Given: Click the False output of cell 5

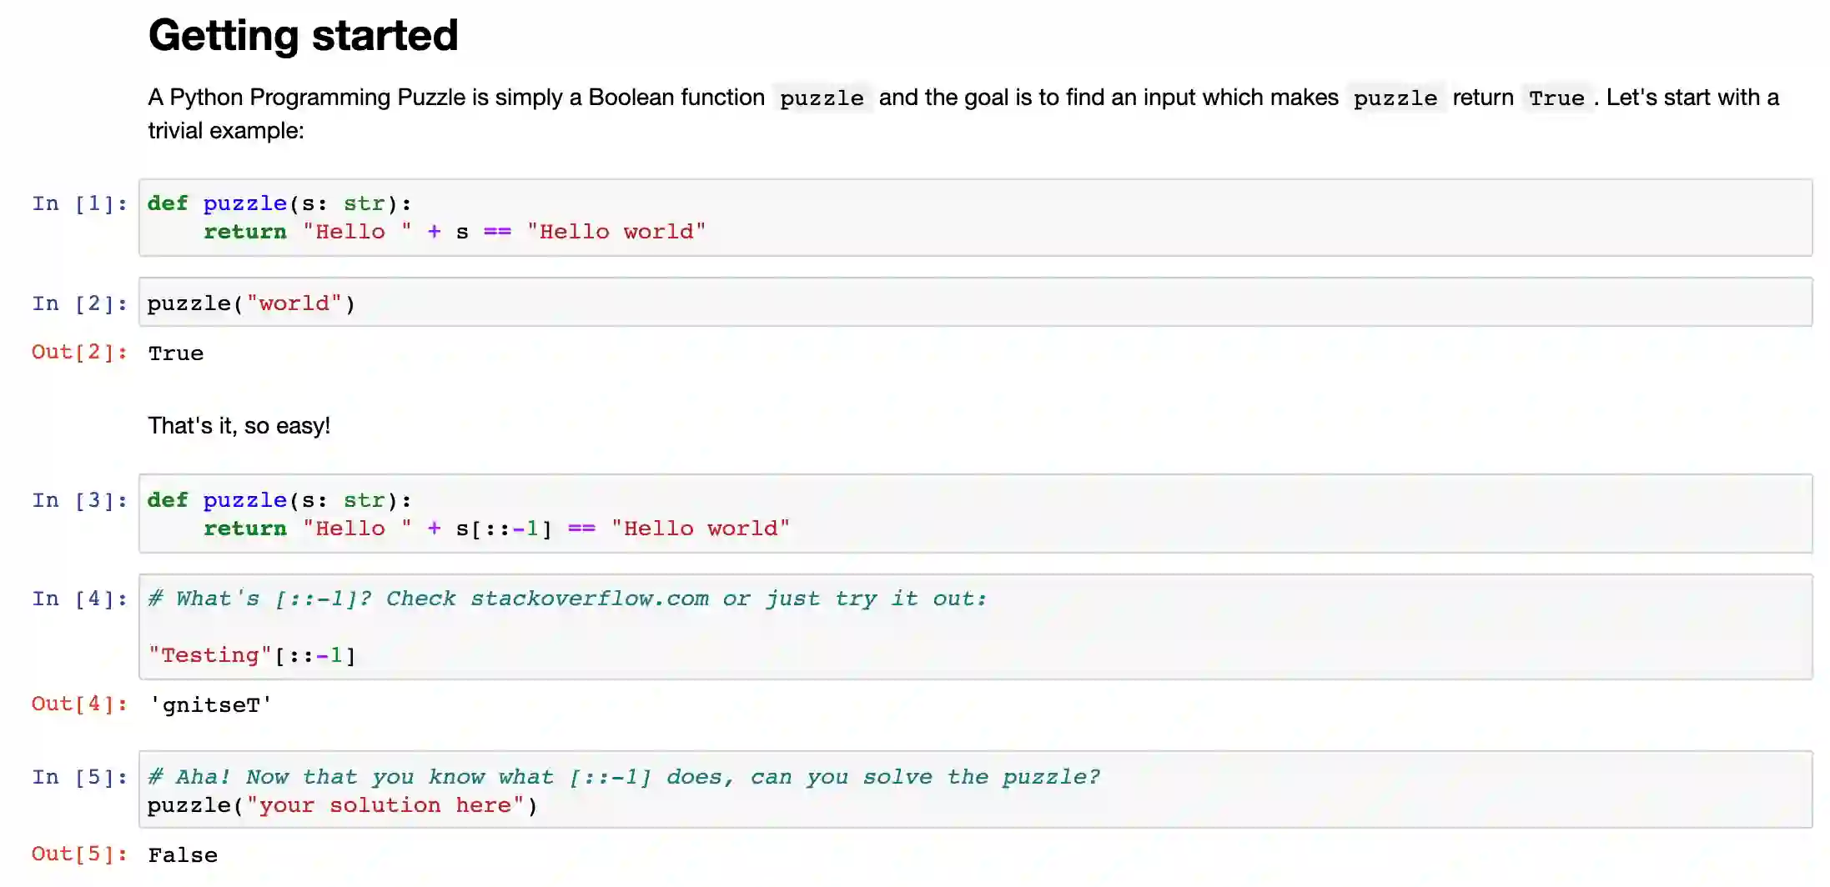Looking at the screenshot, I should pos(183,855).
